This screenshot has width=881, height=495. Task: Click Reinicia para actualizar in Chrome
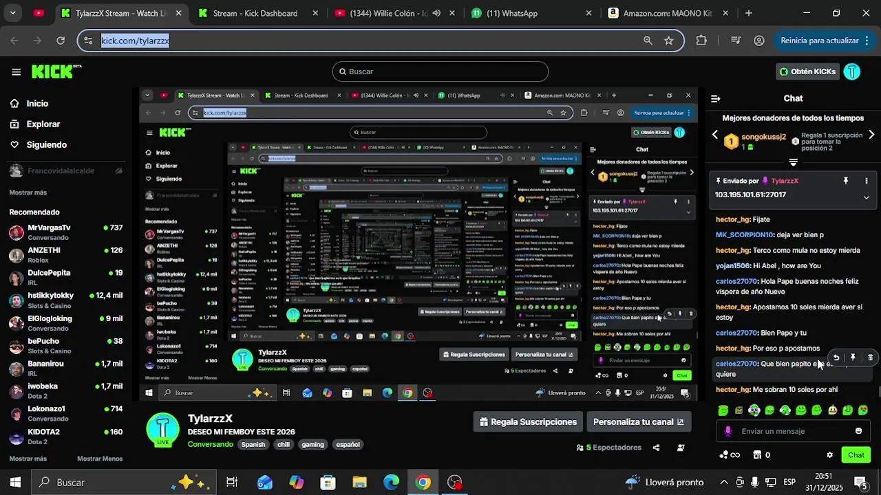coord(820,41)
